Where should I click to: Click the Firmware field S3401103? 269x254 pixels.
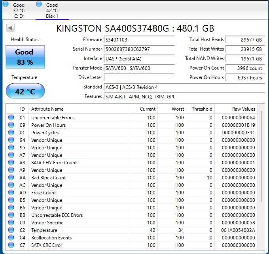(x=139, y=40)
